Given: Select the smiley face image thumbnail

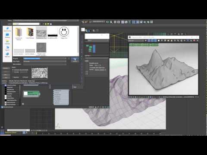Looking at the screenshot, I should tap(64, 32).
